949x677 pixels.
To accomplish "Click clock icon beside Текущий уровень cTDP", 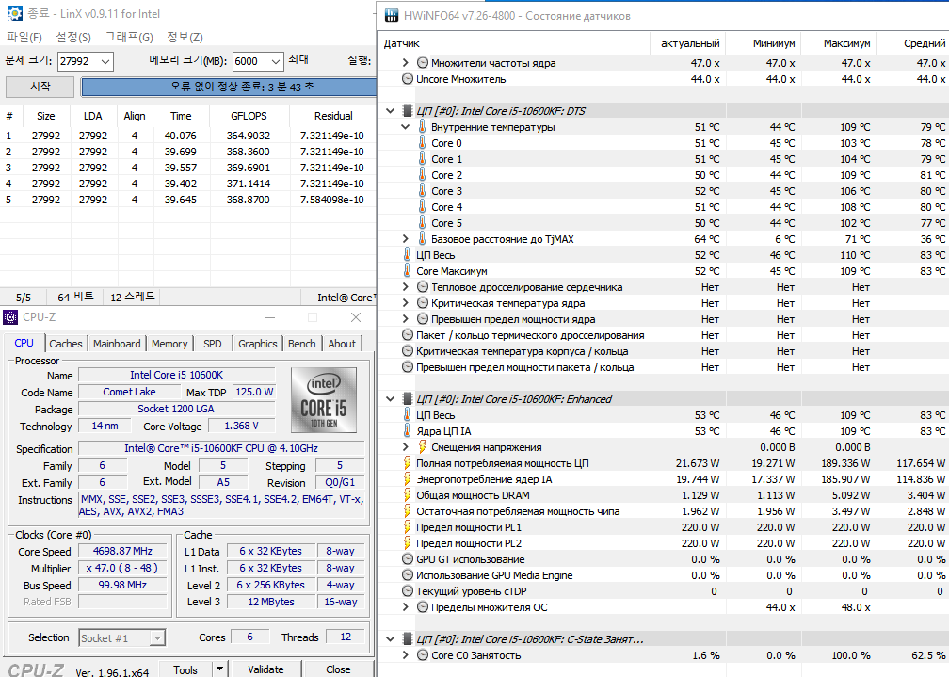I will pos(408,591).
